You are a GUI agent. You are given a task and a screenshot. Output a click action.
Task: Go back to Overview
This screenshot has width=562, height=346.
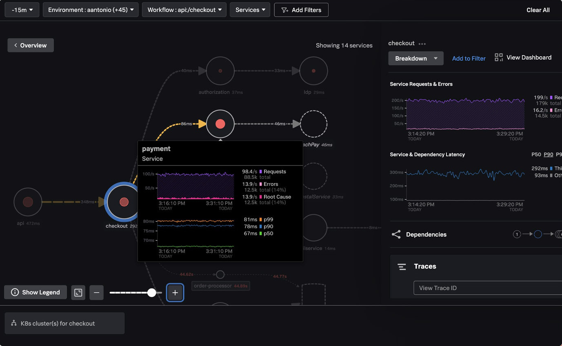pyautogui.click(x=31, y=45)
